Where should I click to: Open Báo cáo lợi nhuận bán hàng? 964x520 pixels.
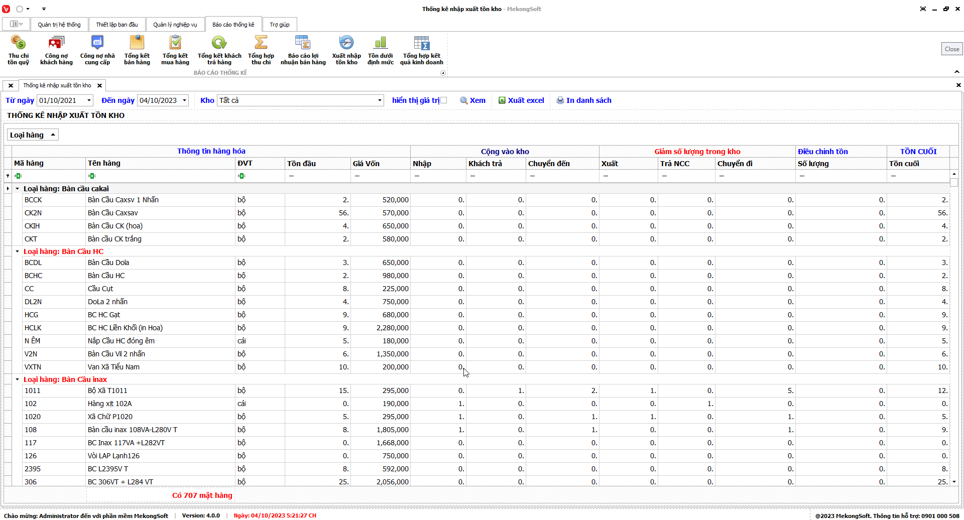[303, 50]
